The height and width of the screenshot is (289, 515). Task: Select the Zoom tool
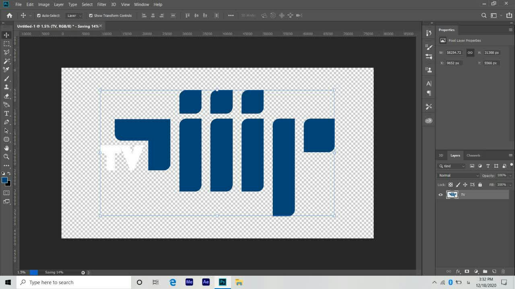(6, 157)
